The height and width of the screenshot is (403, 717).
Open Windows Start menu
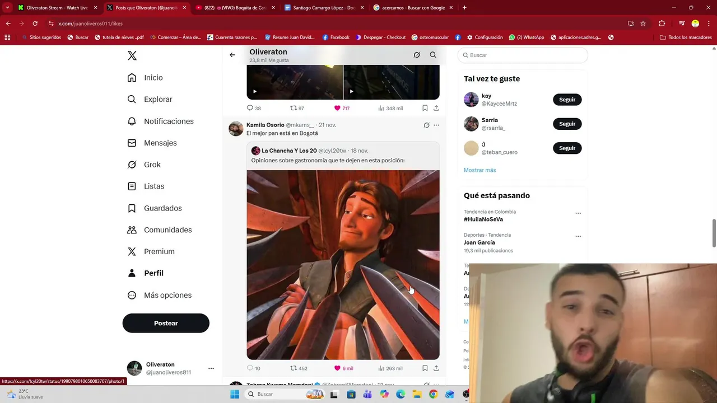[235, 394]
